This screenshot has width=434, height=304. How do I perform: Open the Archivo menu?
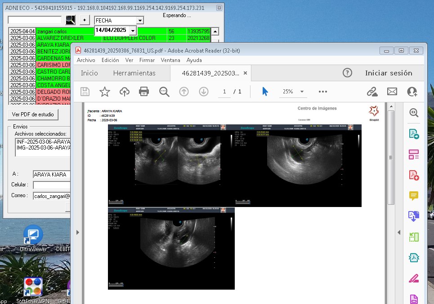coord(86,60)
